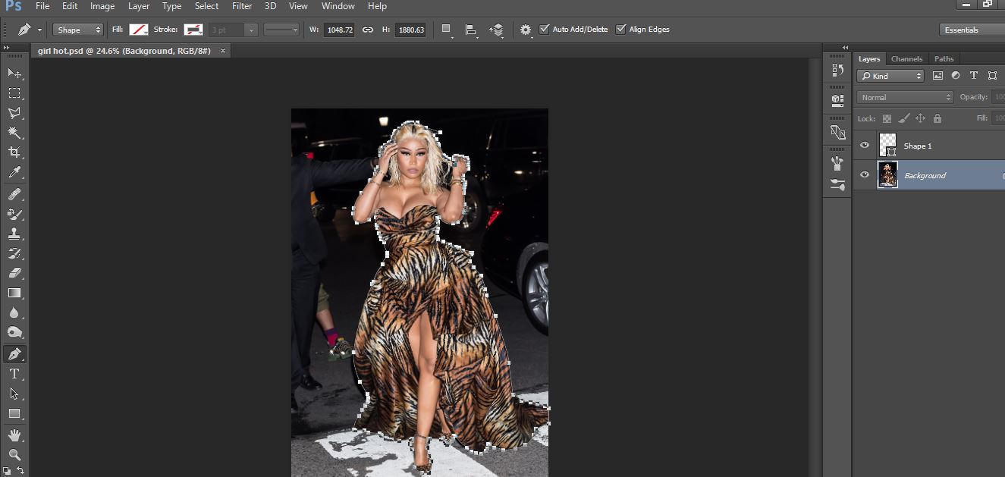Image resolution: width=1005 pixels, height=477 pixels.
Task: Select the Zoom tool
Action: click(x=14, y=454)
